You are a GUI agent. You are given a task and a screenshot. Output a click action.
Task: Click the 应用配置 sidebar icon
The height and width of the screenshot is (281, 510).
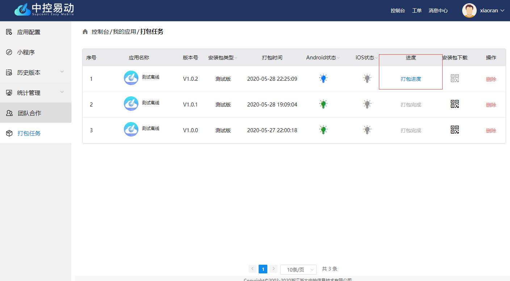coord(9,32)
